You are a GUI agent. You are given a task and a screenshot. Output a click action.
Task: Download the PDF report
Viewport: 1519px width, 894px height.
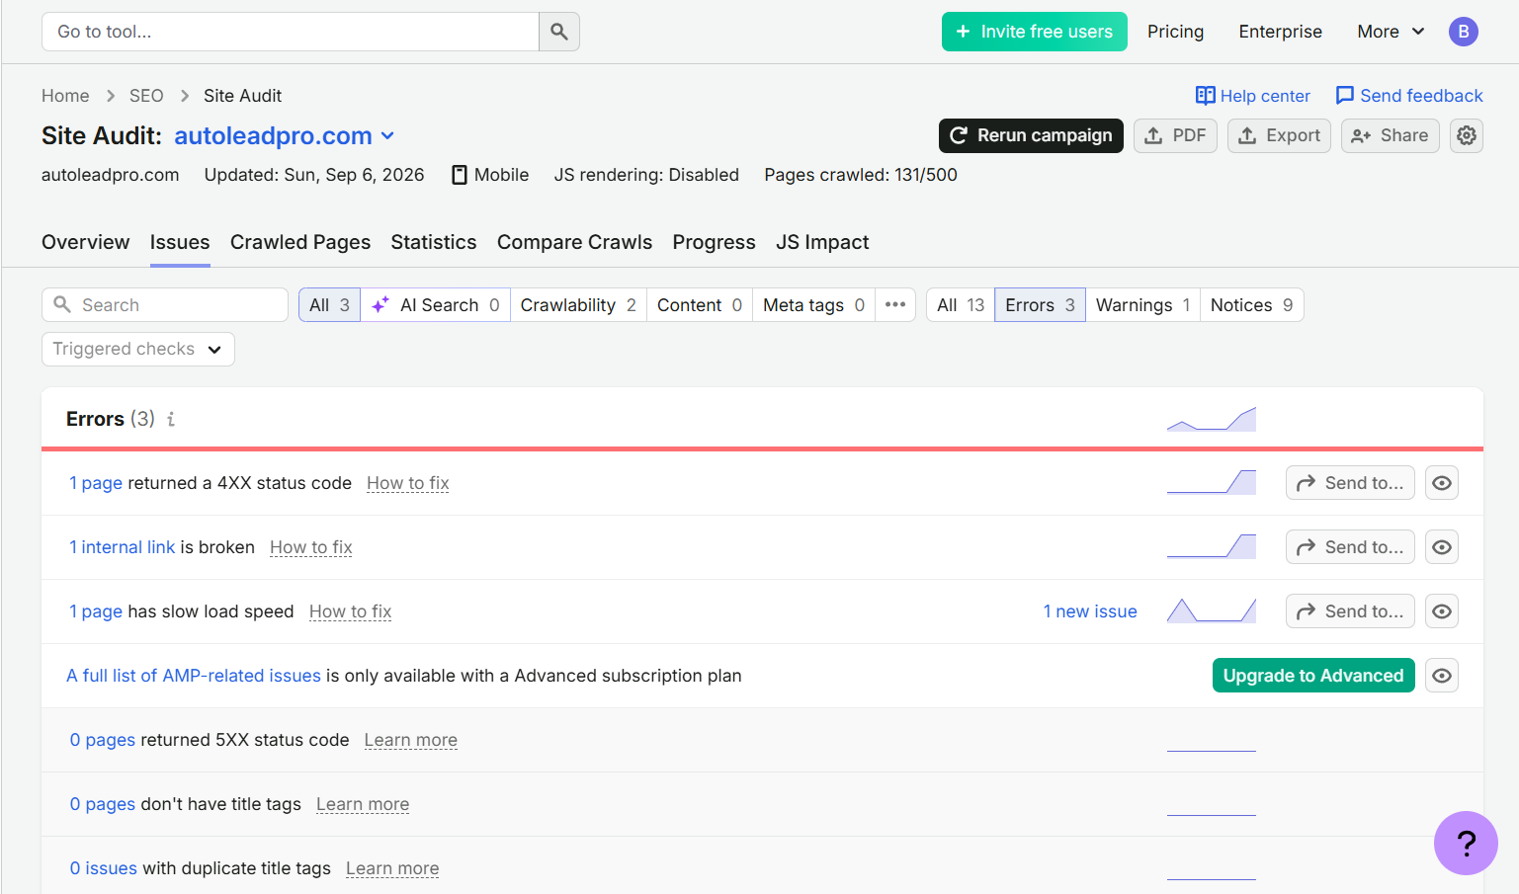point(1175,135)
